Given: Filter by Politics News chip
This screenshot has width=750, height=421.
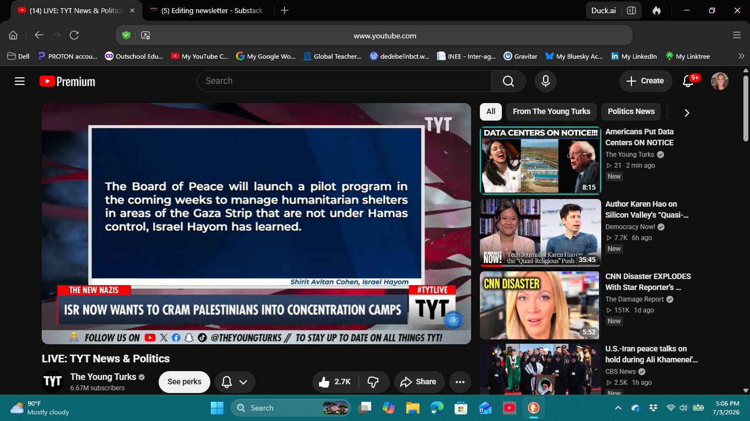Looking at the screenshot, I should tap(631, 111).
